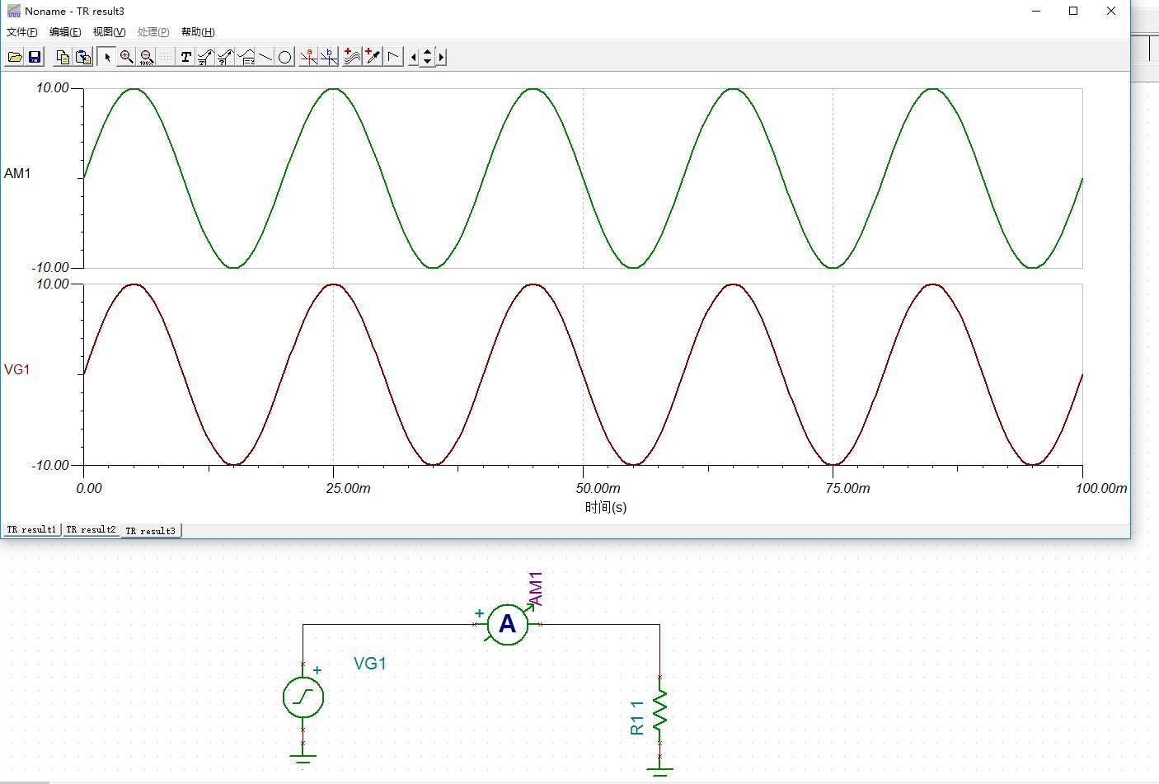The height and width of the screenshot is (784, 1159).
Task: Activate cursor a on the curve
Action: 308,57
